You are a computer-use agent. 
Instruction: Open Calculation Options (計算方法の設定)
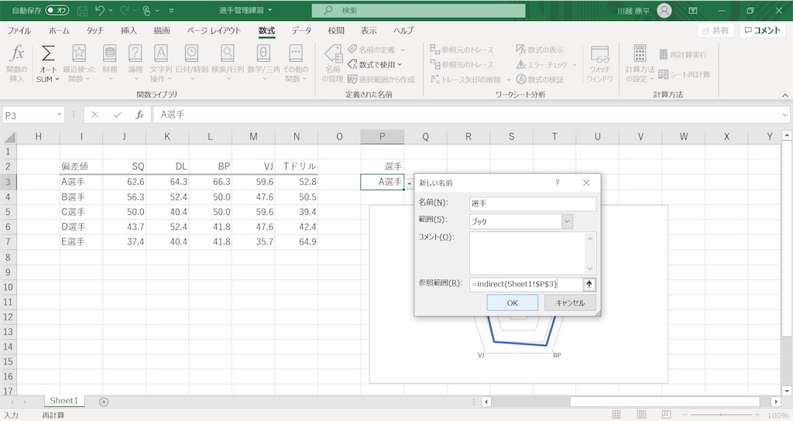[640, 63]
